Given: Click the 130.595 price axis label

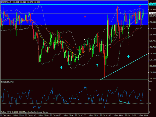Looking at the screenshot, I should point(153,66).
